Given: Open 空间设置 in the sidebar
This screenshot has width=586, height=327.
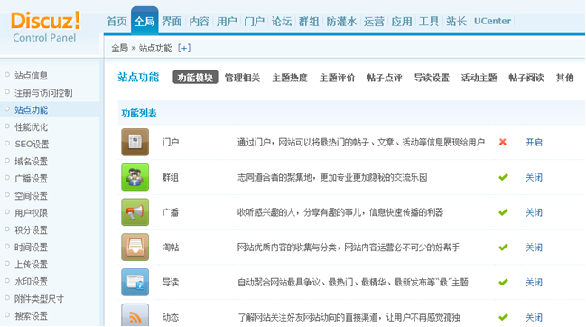Looking at the screenshot, I should [x=31, y=196].
